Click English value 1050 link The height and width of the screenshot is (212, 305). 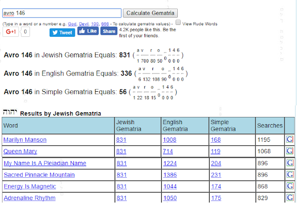[x=170, y=198]
